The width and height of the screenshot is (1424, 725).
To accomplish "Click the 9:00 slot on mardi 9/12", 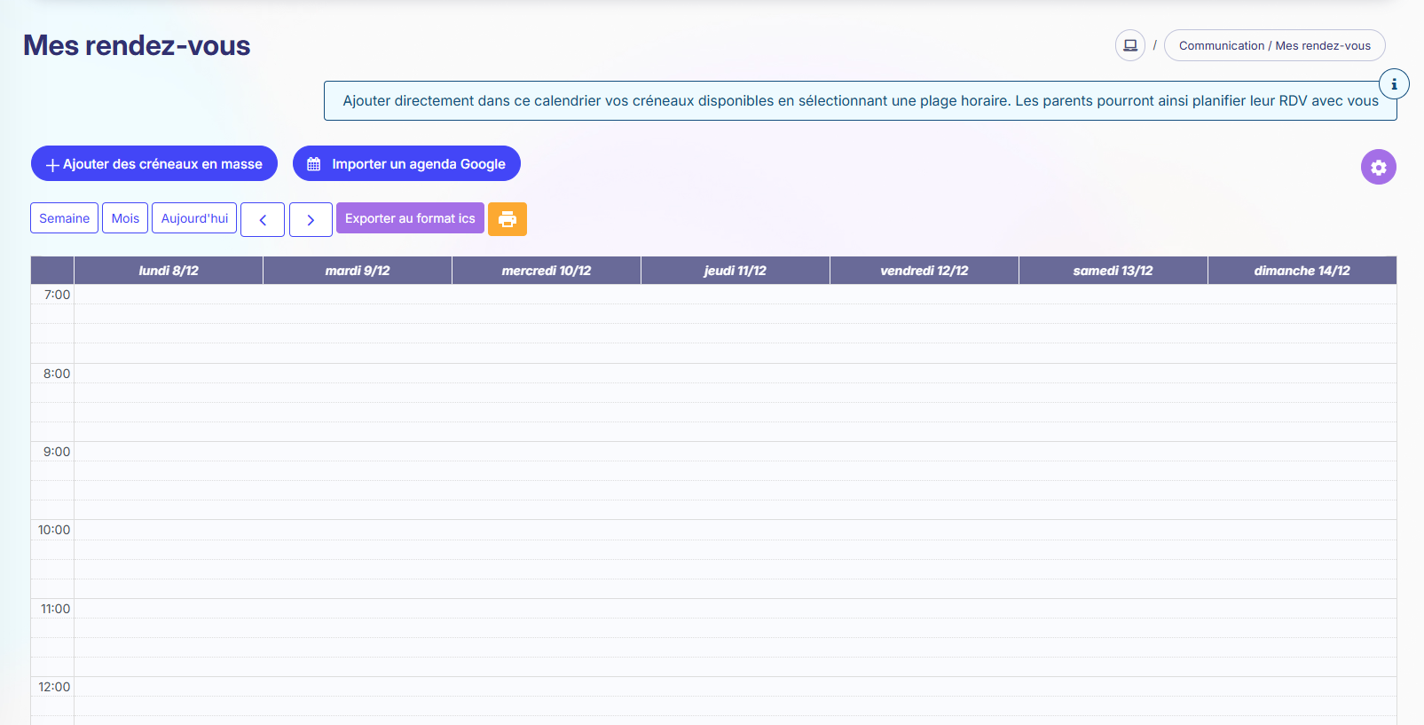I will [x=358, y=452].
